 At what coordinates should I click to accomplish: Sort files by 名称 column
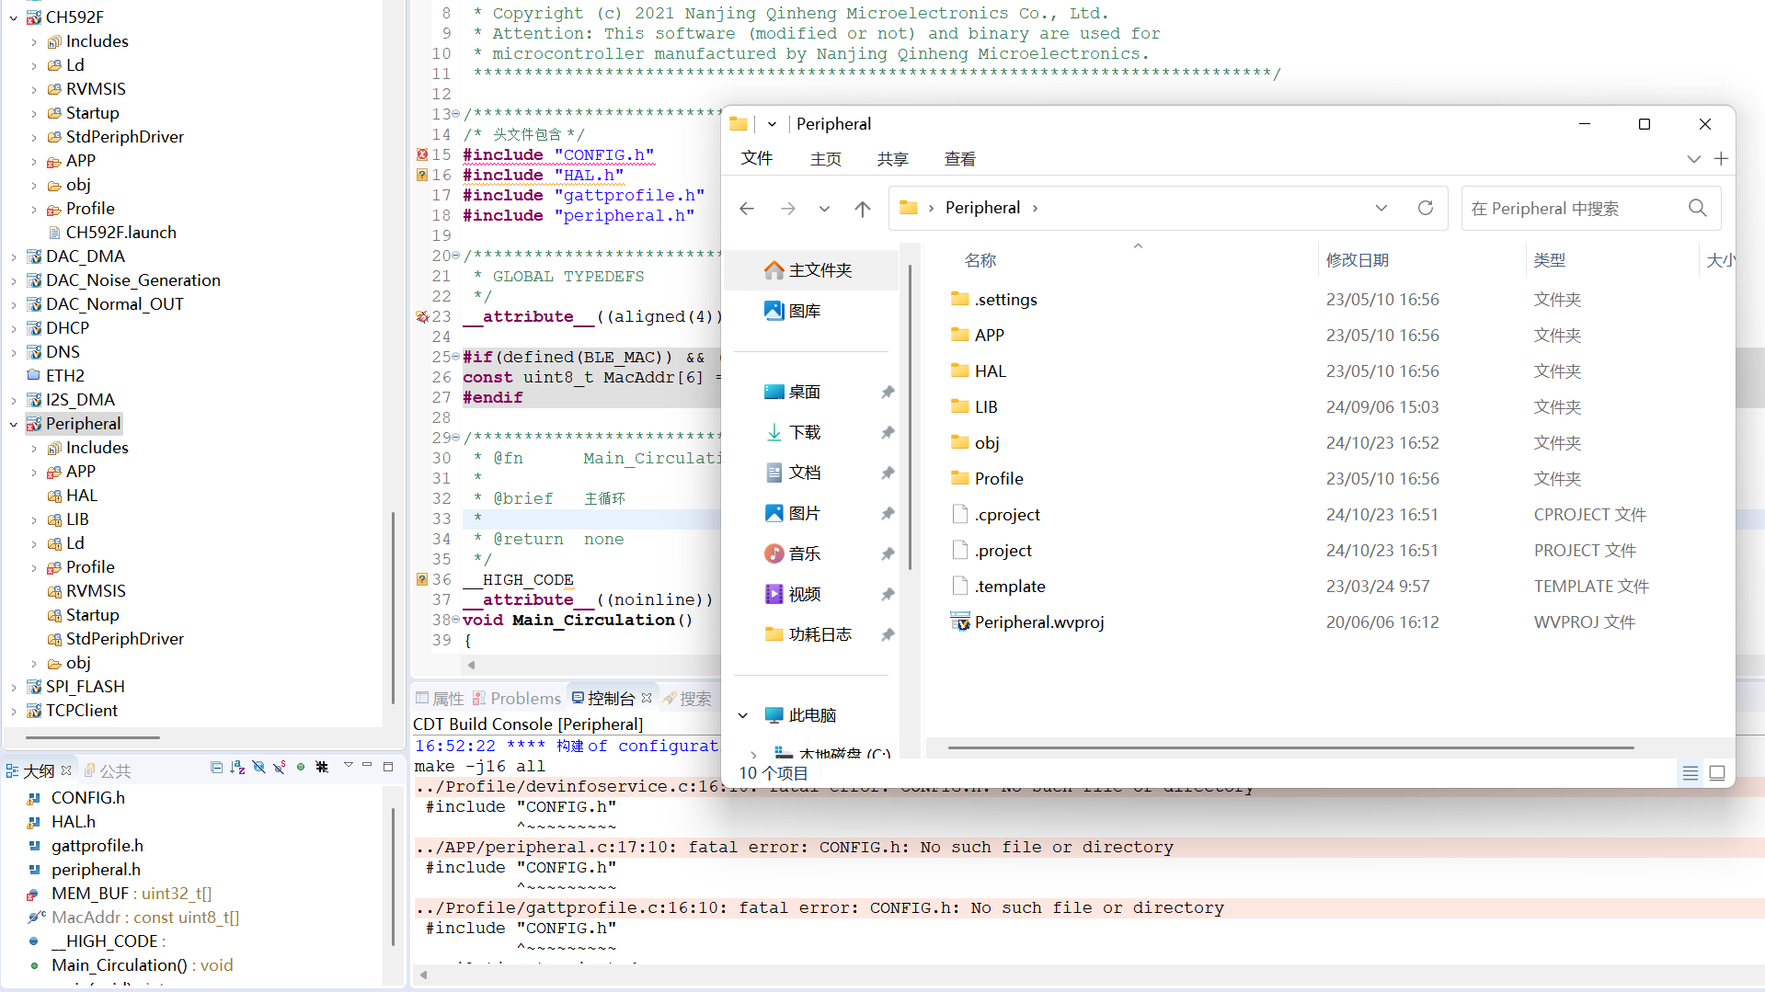980,260
